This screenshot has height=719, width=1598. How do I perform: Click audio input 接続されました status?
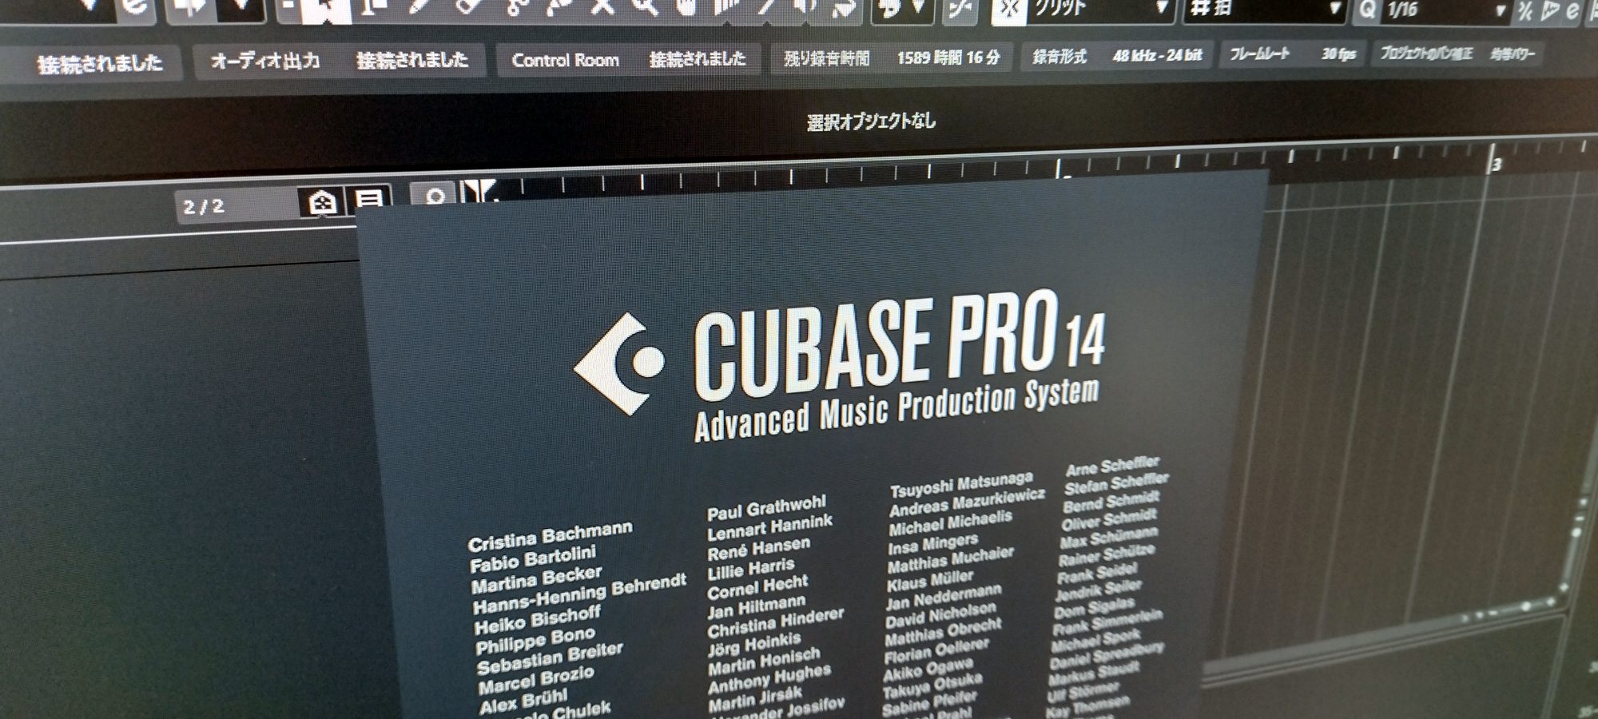pyautogui.click(x=100, y=63)
